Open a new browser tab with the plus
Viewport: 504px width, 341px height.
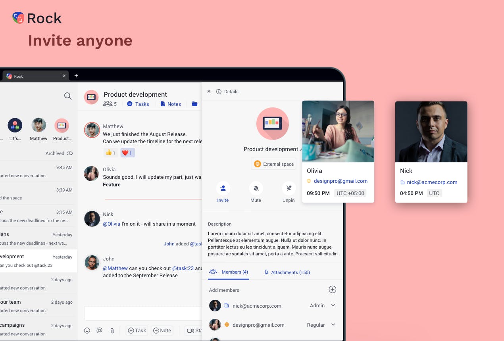[76, 76]
